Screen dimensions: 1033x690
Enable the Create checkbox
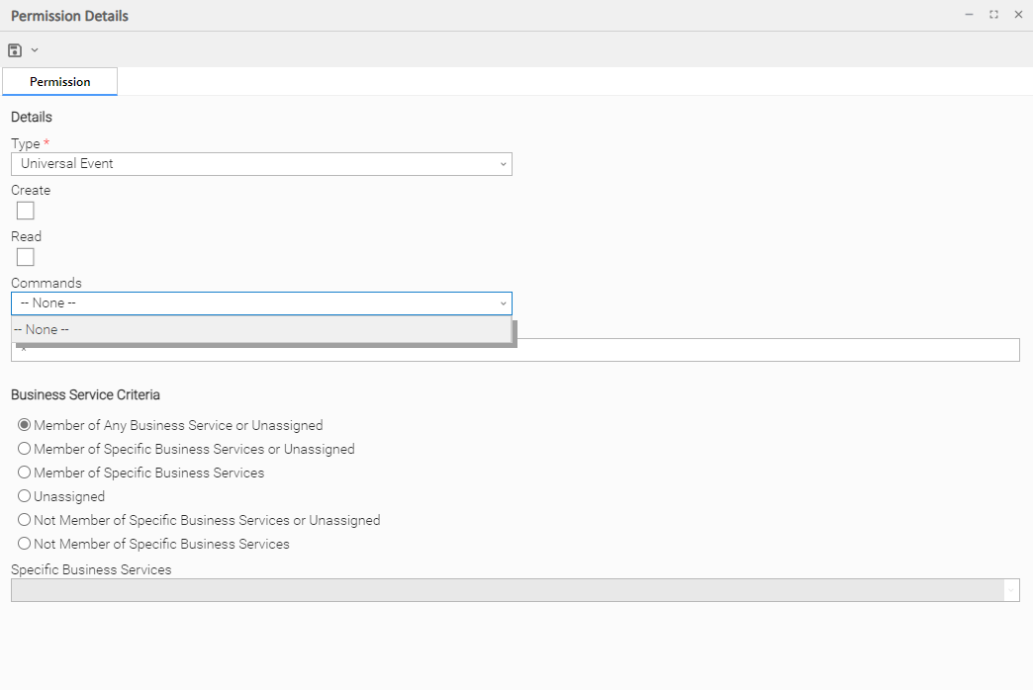[x=26, y=211]
